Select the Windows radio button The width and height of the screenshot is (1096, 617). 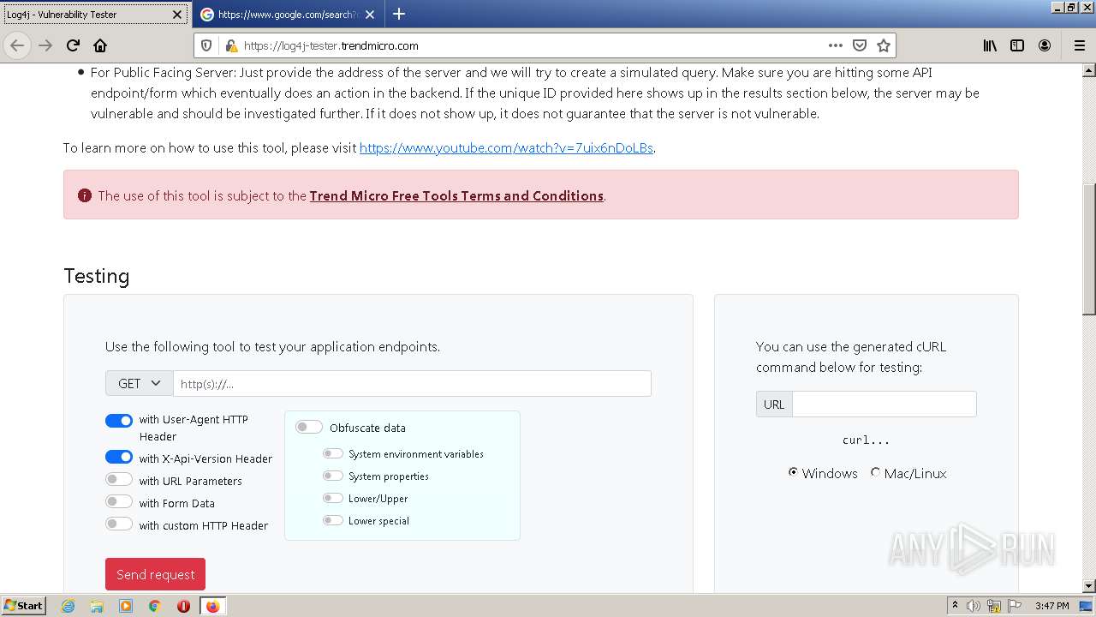pyautogui.click(x=793, y=472)
